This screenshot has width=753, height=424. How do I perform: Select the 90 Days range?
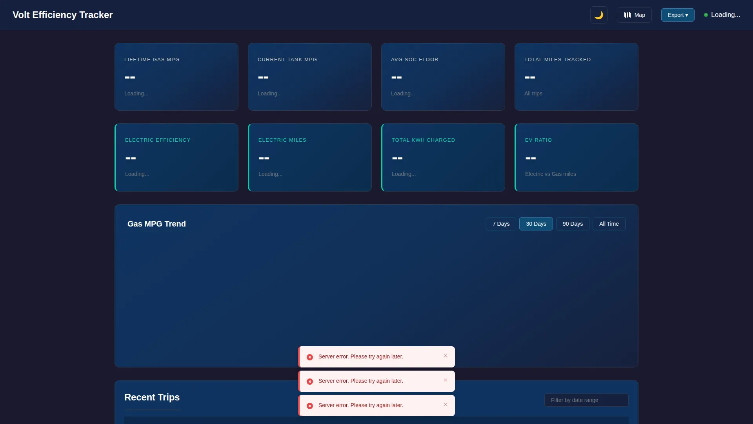573,224
